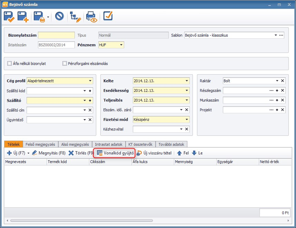The image size is (296, 228).
Task: Browse Részlegszám with the ellipsis
Action: tap(272, 90)
